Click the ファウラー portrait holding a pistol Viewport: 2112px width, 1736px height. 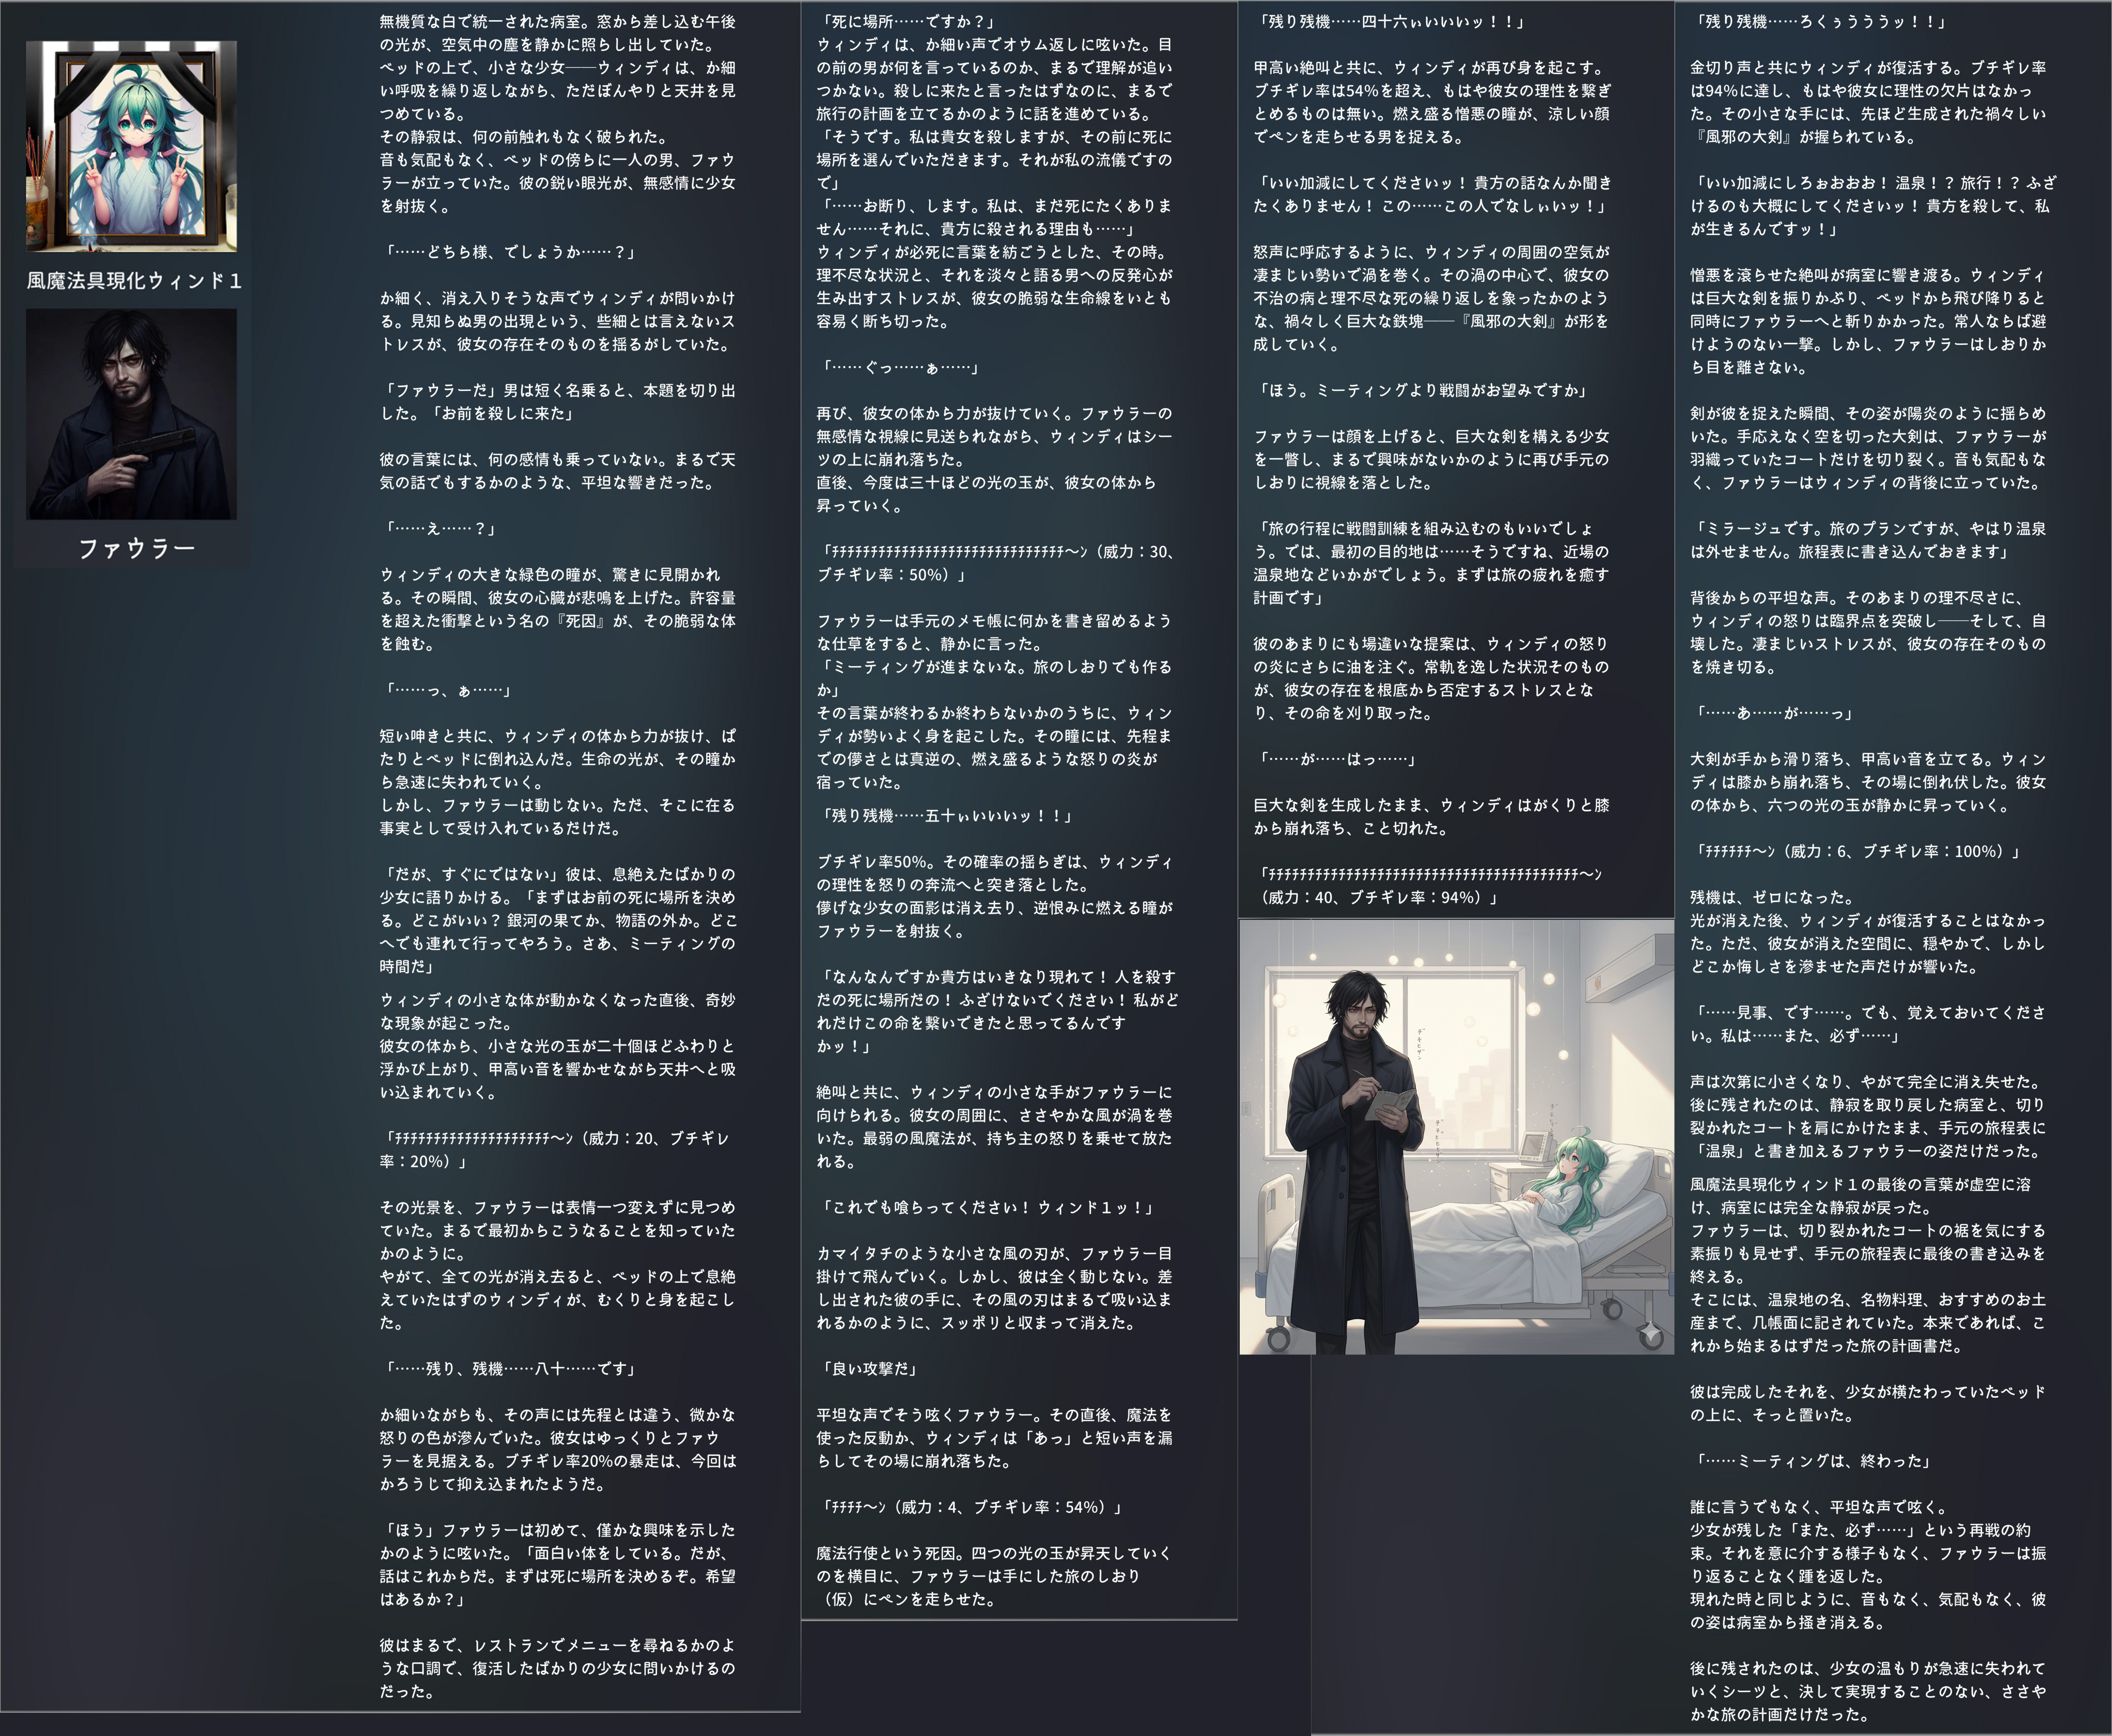(131, 414)
